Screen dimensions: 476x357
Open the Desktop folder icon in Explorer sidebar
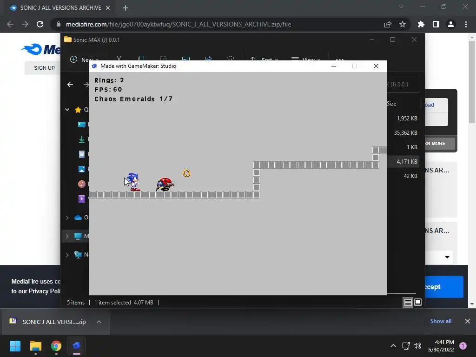[x=82, y=125]
